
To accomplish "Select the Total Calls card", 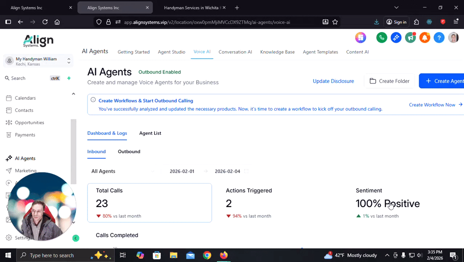I will point(150,203).
